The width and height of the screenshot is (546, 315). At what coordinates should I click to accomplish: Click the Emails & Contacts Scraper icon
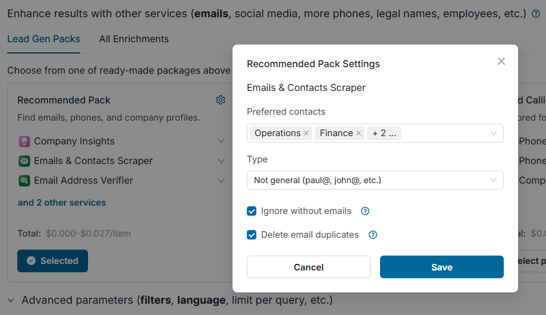coord(24,161)
